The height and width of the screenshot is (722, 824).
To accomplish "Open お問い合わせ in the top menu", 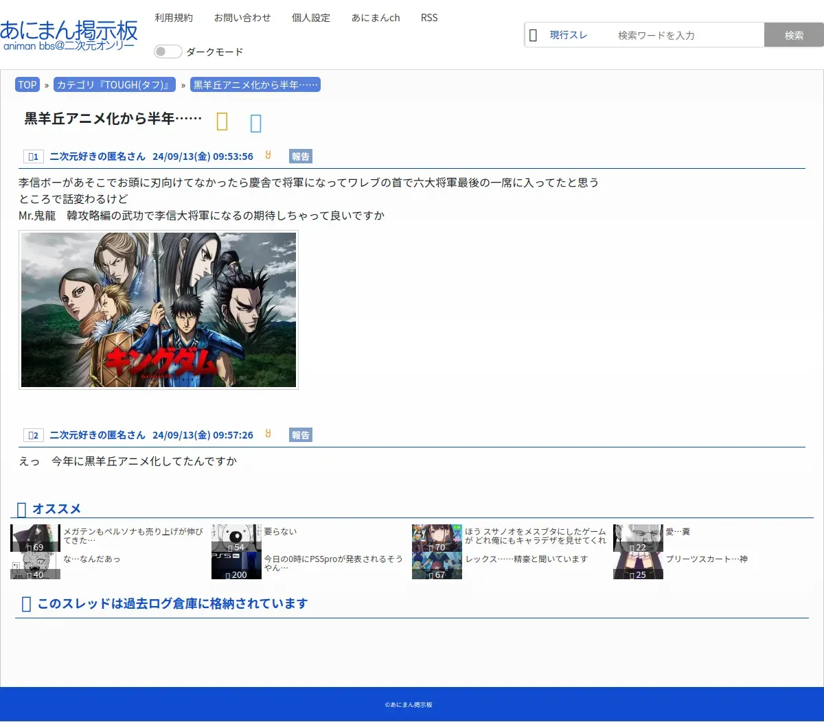I will coord(242,18).
